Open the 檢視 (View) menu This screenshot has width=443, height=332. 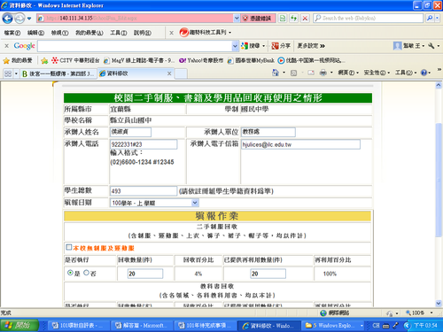(59, 33)
